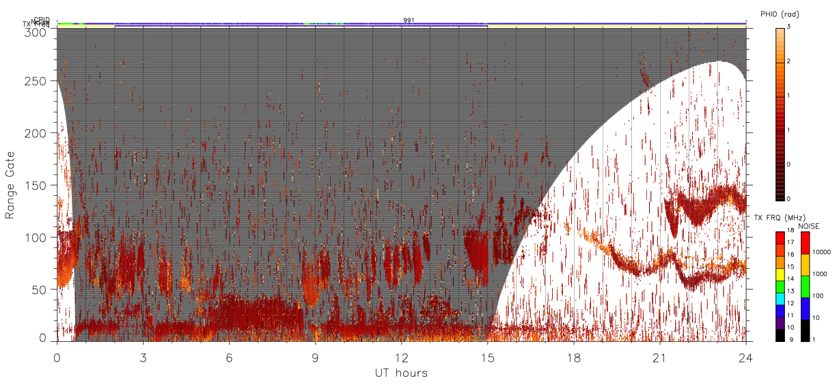The image size is (839, 387).
Task: Click the red 17–18 MHz frequency swatch
Action: point(780,238)
